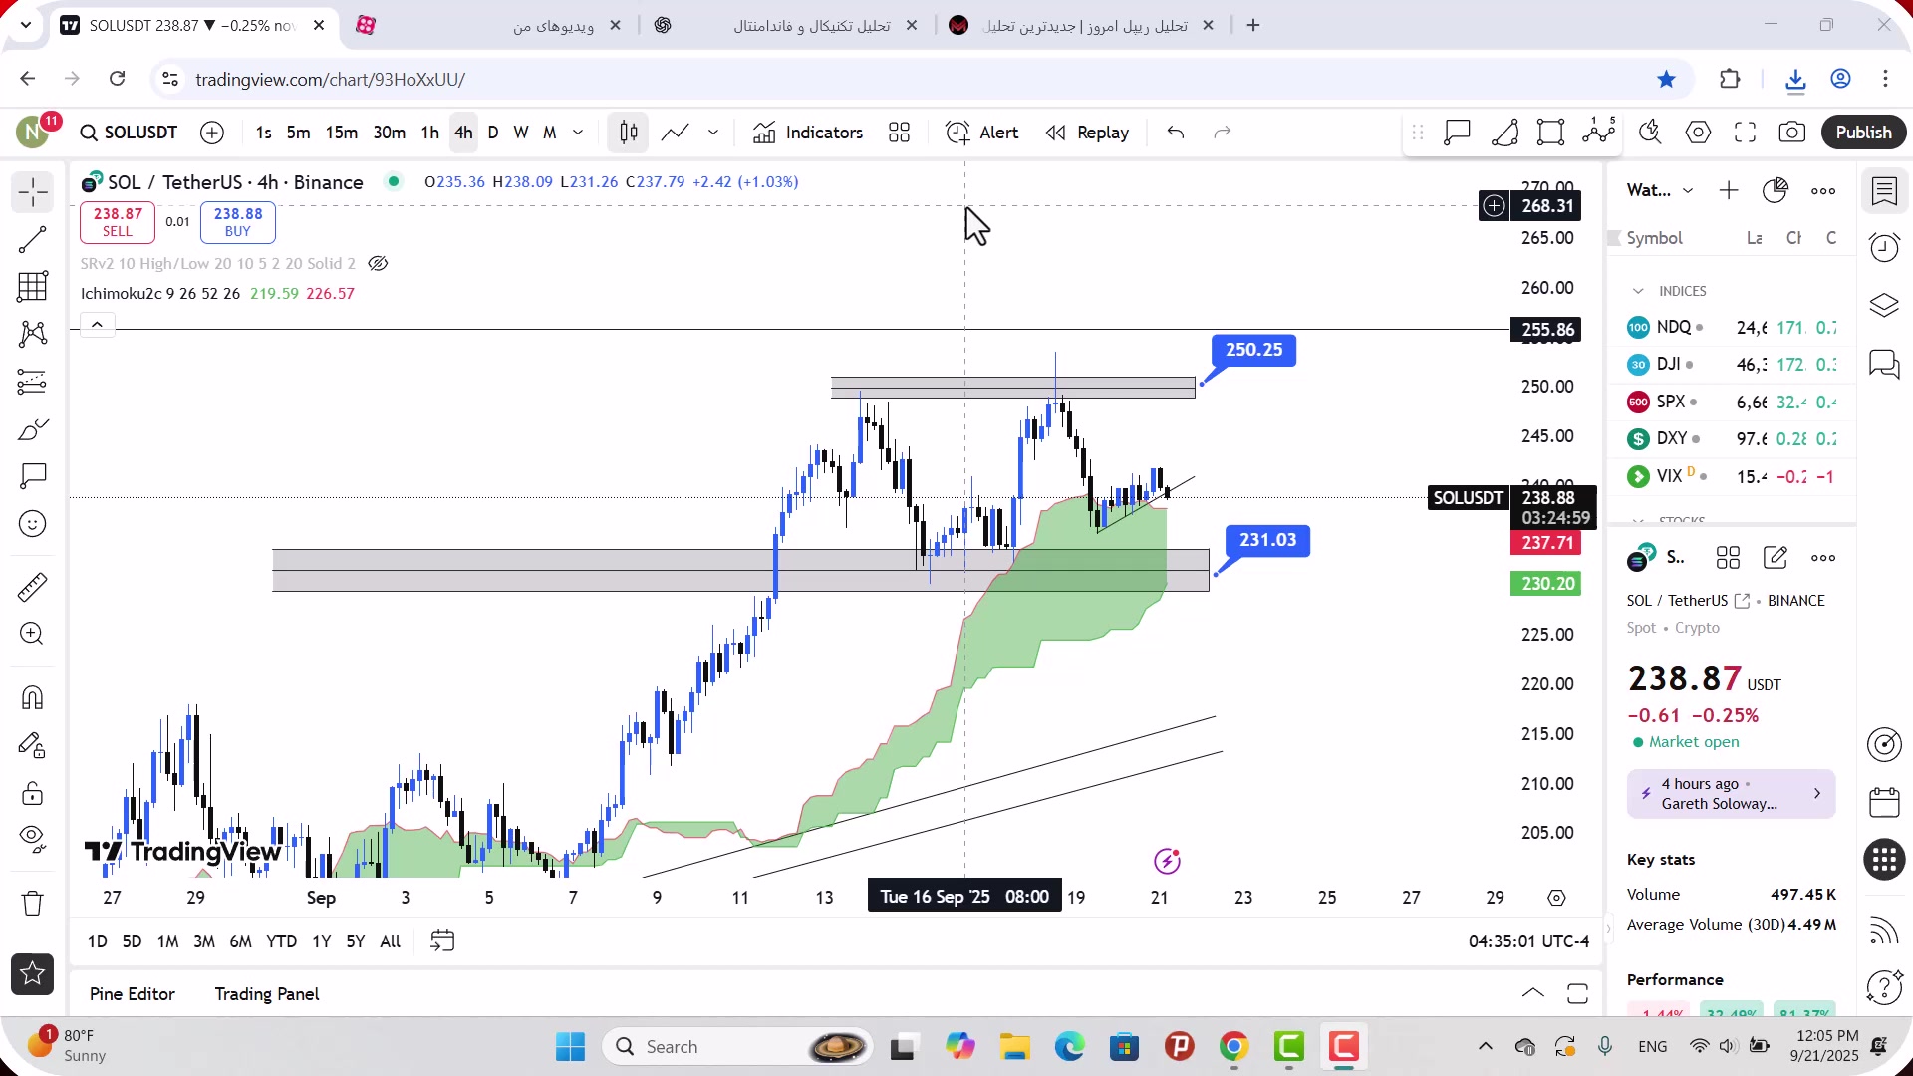Screen dimensions: 1913x1076
Task: Activate the zoom in tool
Action: point(33,634)
